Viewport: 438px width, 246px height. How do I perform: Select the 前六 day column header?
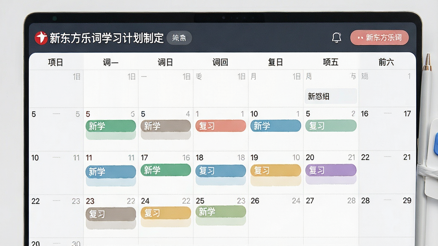386,62
